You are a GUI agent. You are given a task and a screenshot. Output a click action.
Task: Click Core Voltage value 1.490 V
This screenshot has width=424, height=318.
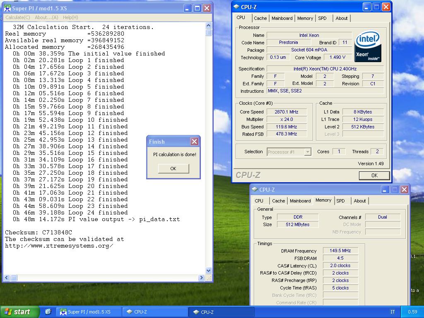click(x=337, y=57)
